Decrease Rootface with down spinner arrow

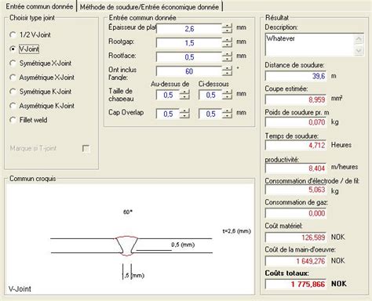click(x=227, y=59)
